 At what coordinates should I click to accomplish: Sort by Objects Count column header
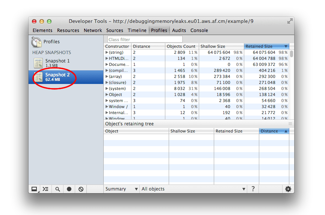(181, 46)
